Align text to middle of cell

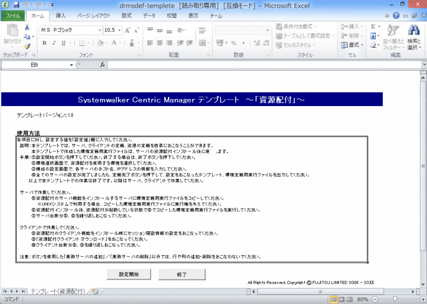[160, 30]
